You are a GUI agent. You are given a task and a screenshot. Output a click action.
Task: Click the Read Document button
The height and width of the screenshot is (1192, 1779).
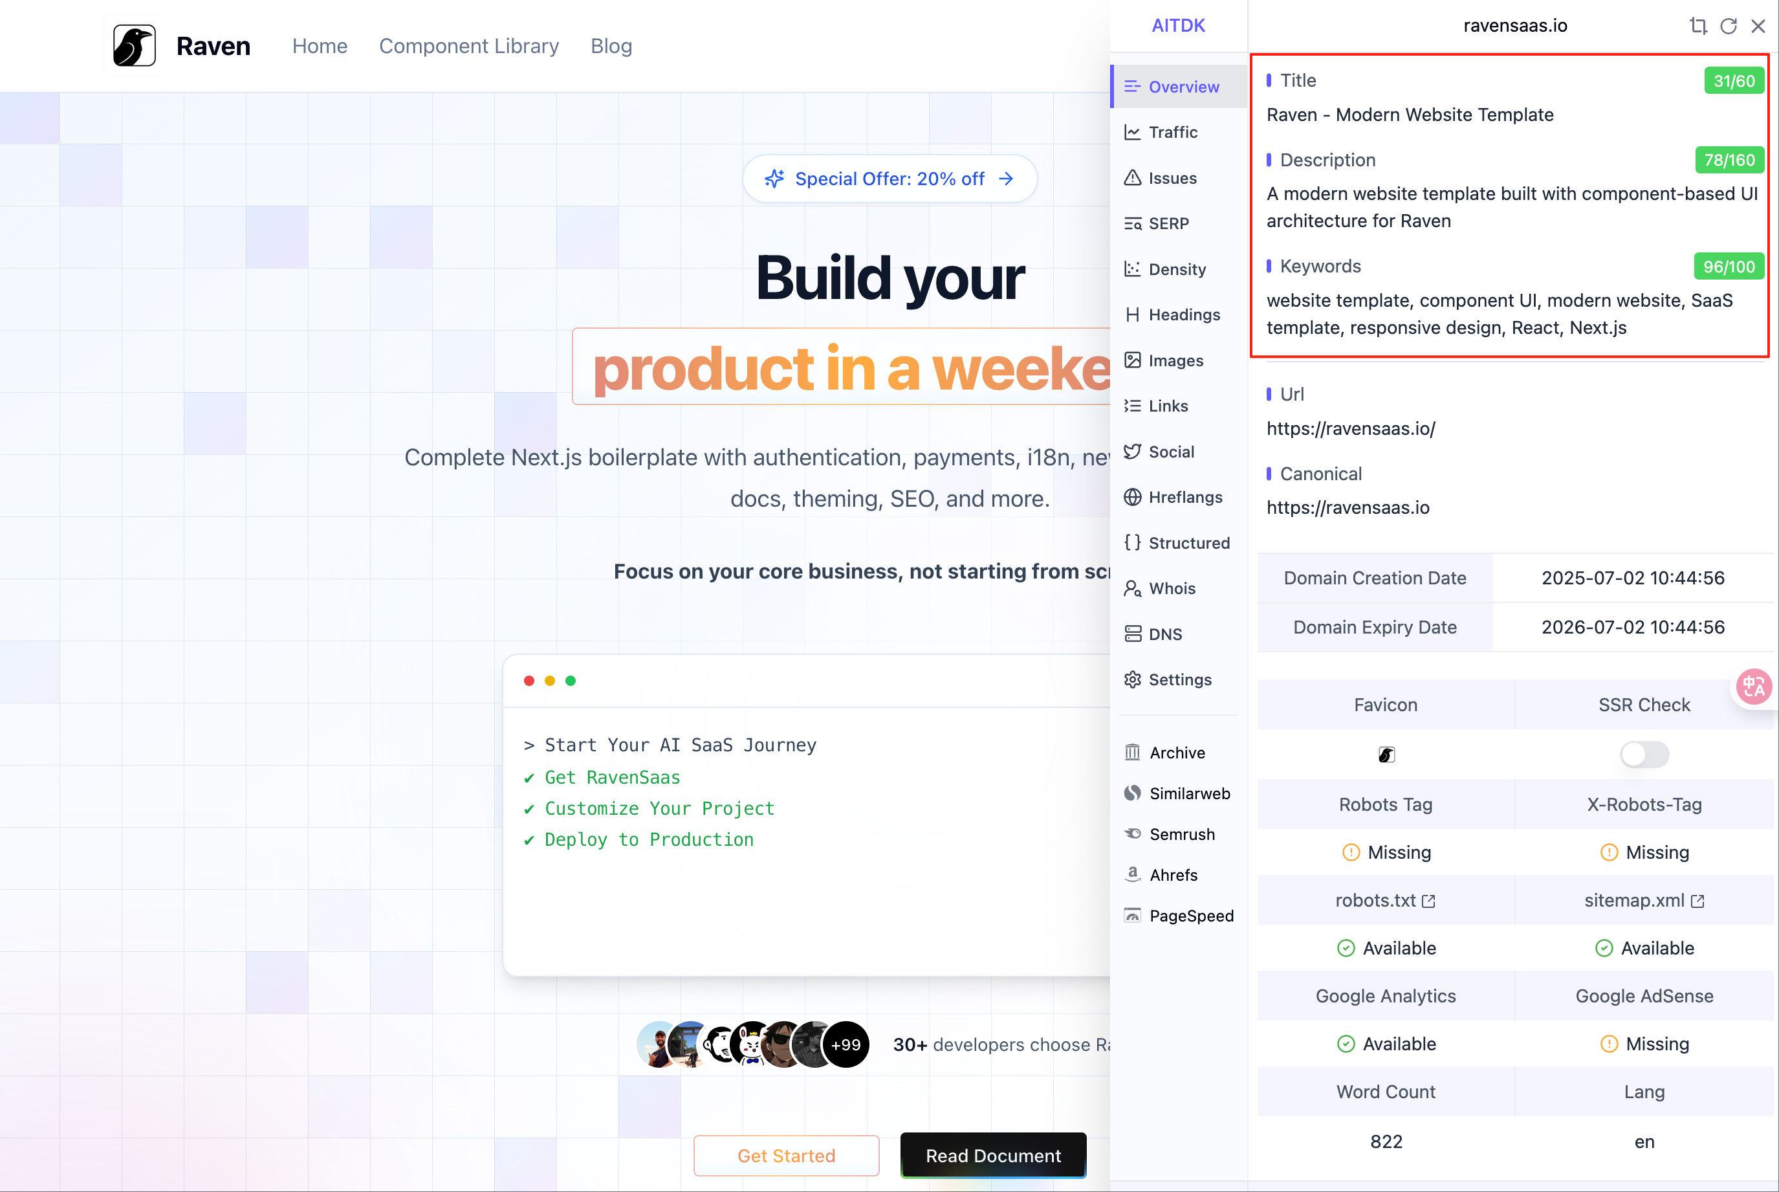point(992,1156)
